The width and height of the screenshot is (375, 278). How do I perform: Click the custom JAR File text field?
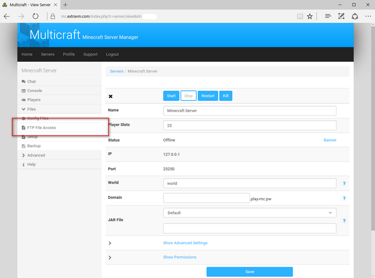coord(250,229)
